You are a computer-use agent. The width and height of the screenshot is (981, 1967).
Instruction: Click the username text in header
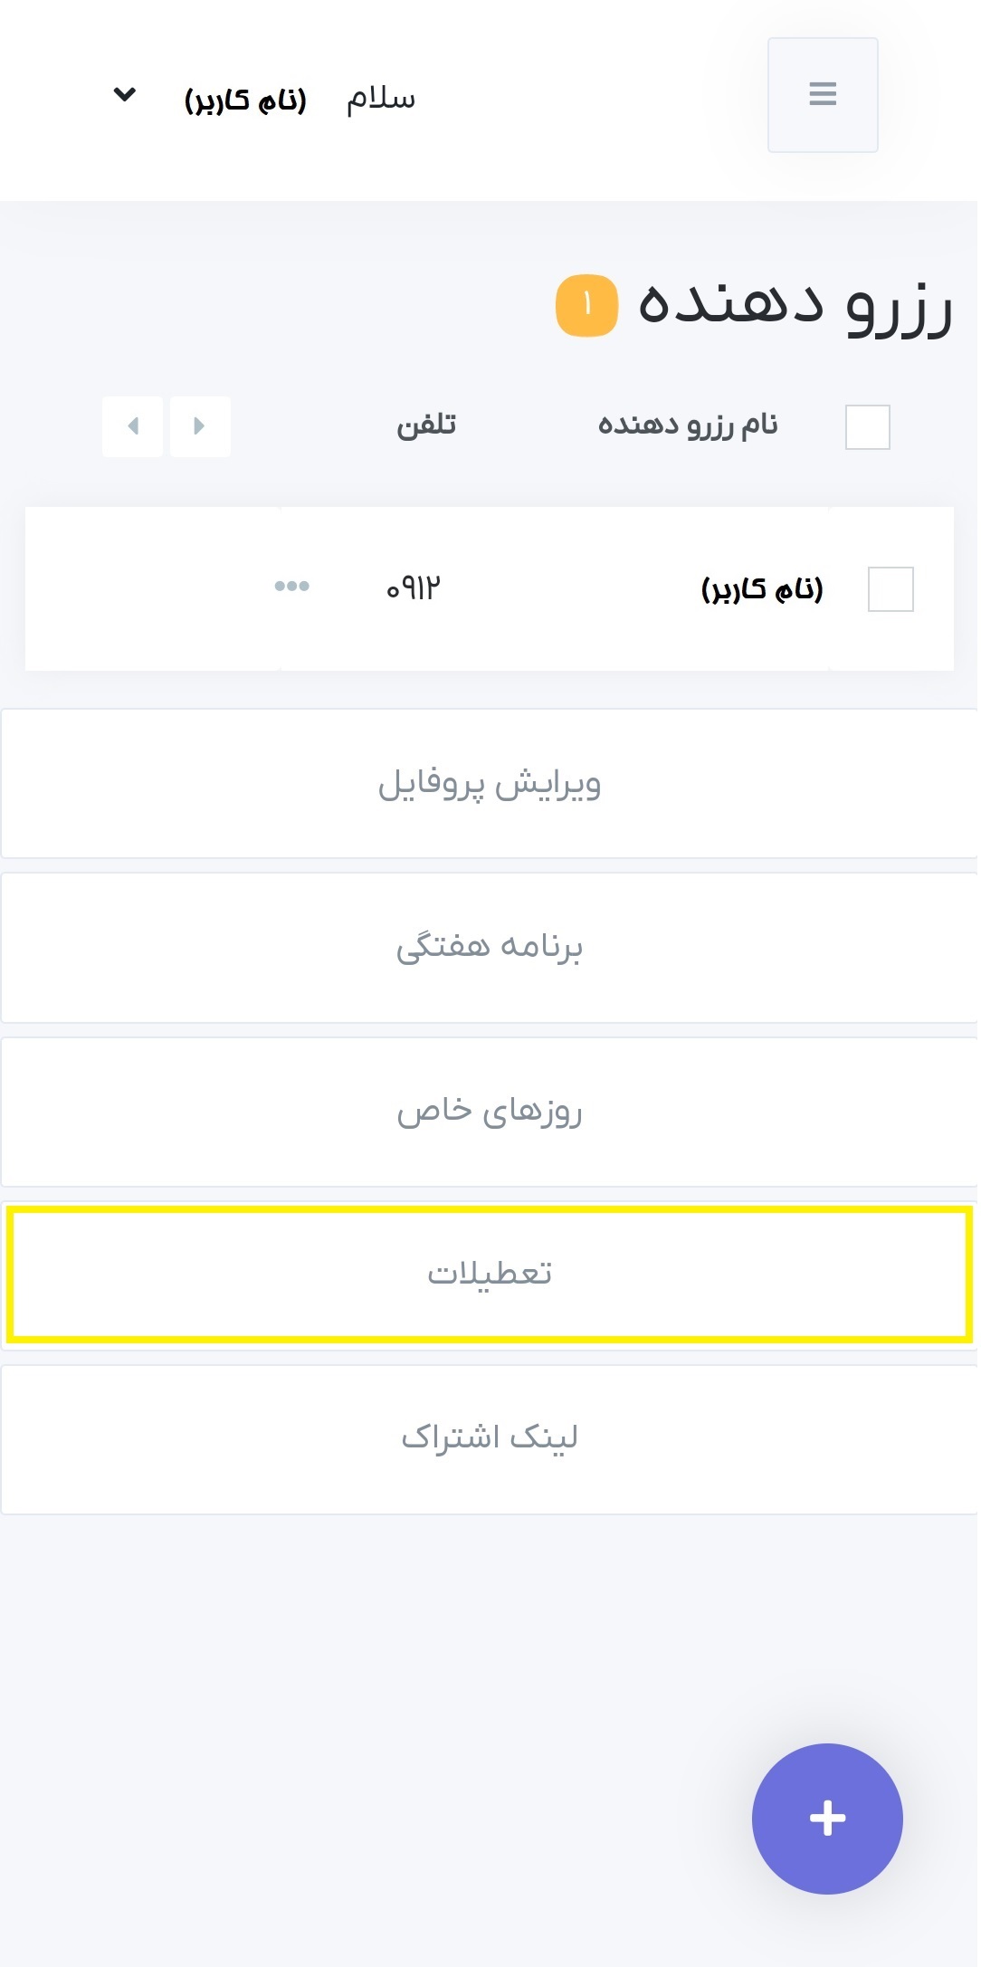coord(245,100)
